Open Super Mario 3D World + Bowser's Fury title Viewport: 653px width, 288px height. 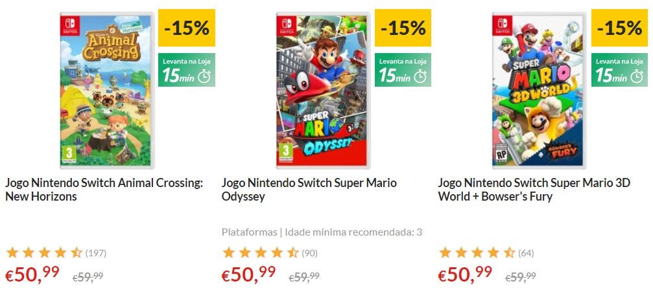pyautogui.click(x=534, y=190)
